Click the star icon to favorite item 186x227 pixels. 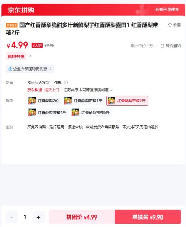click(x=170, y=25)
